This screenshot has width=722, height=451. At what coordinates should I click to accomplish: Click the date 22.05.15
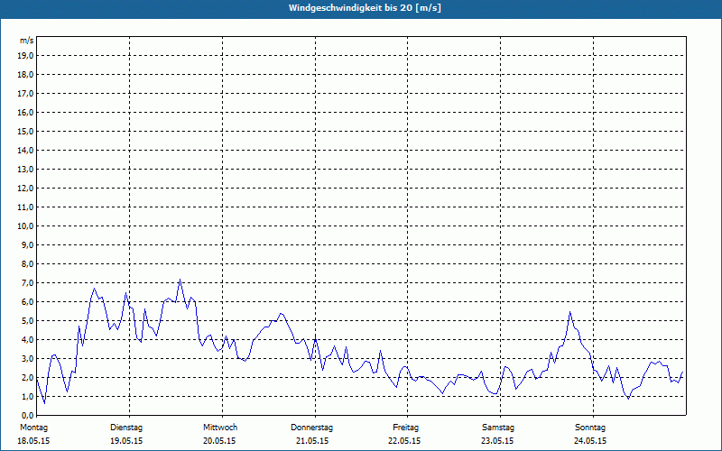(x=404, y=441)
